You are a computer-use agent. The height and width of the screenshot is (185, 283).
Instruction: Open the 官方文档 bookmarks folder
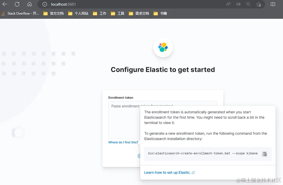pyautogui.click(x=53, y=13)
